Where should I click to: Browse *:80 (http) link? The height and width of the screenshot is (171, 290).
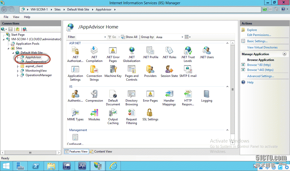(x=259, y=65)
